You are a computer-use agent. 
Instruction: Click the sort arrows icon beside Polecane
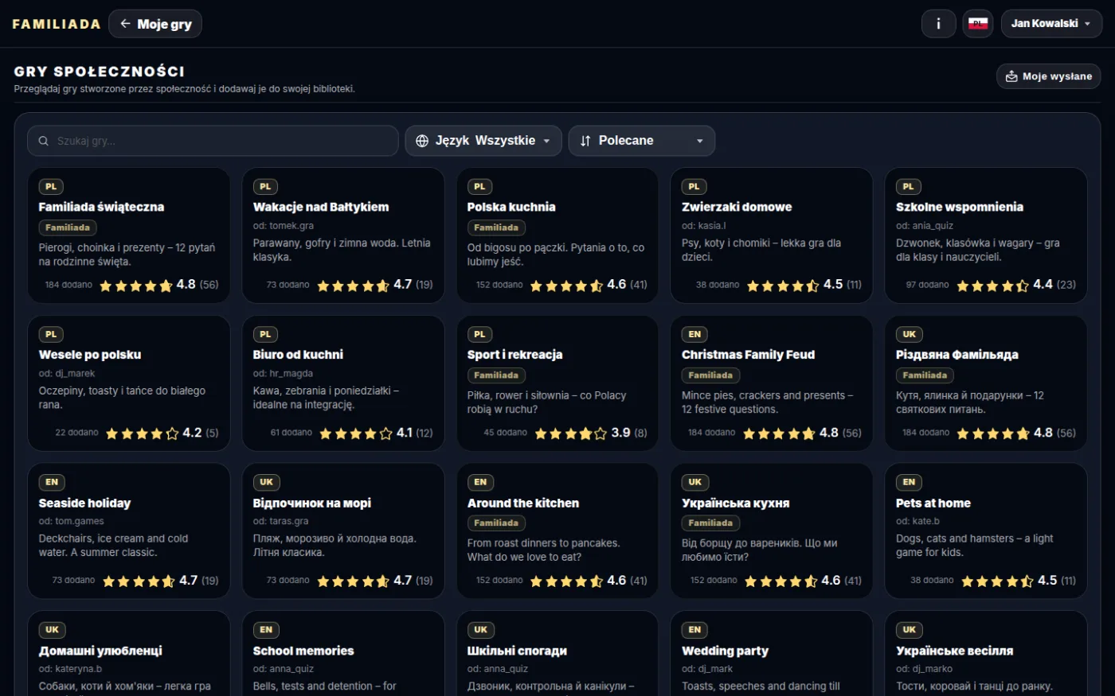coord(585,141)
